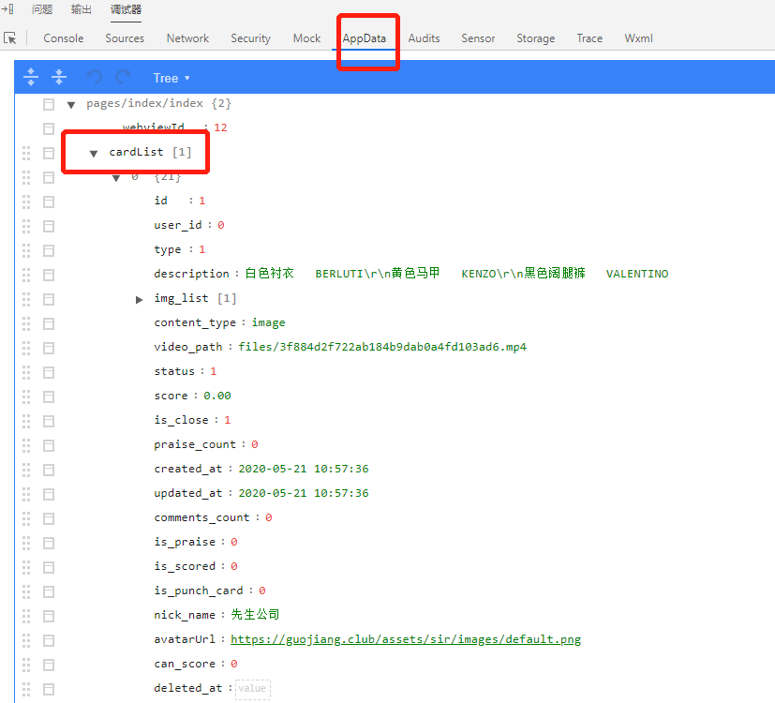The width and height of the screenshot is (775, 703).
Task: Click the video_path mp4 file value
Action: click(x=382, y=347)
